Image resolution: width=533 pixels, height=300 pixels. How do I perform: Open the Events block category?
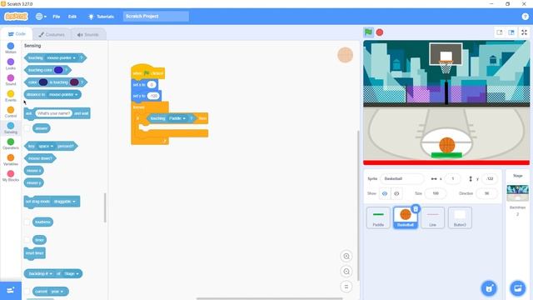click(x=11, y=96)
